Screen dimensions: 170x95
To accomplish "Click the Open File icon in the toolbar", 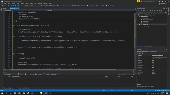I will click(x=11, y=6).
